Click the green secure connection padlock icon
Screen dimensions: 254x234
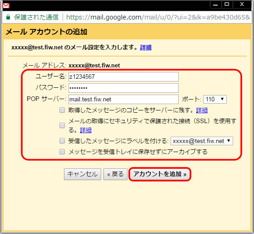click(8, 17)
